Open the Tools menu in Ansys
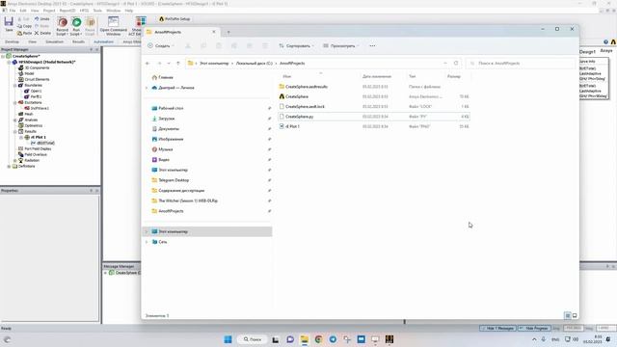 point(97,11)
